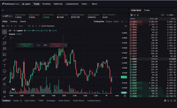Switch chart to 15m timeframe

[x=8, y=26]
